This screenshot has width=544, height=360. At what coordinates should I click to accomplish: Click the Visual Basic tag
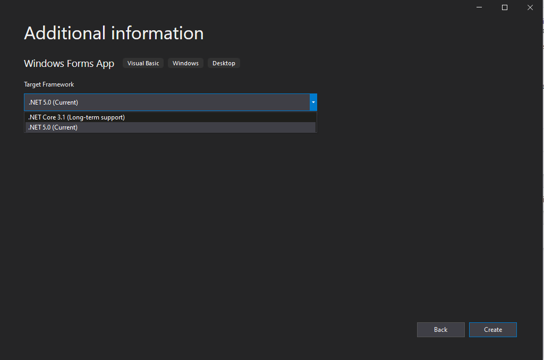point(143,63)
